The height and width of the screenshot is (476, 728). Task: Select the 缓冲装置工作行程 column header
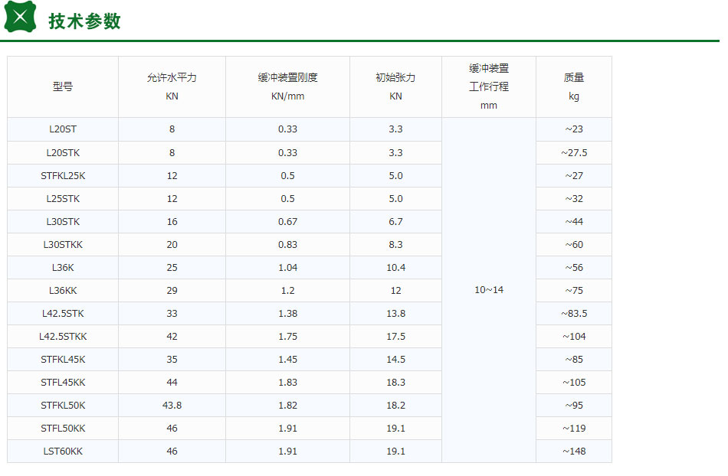[x=489, y=86]
